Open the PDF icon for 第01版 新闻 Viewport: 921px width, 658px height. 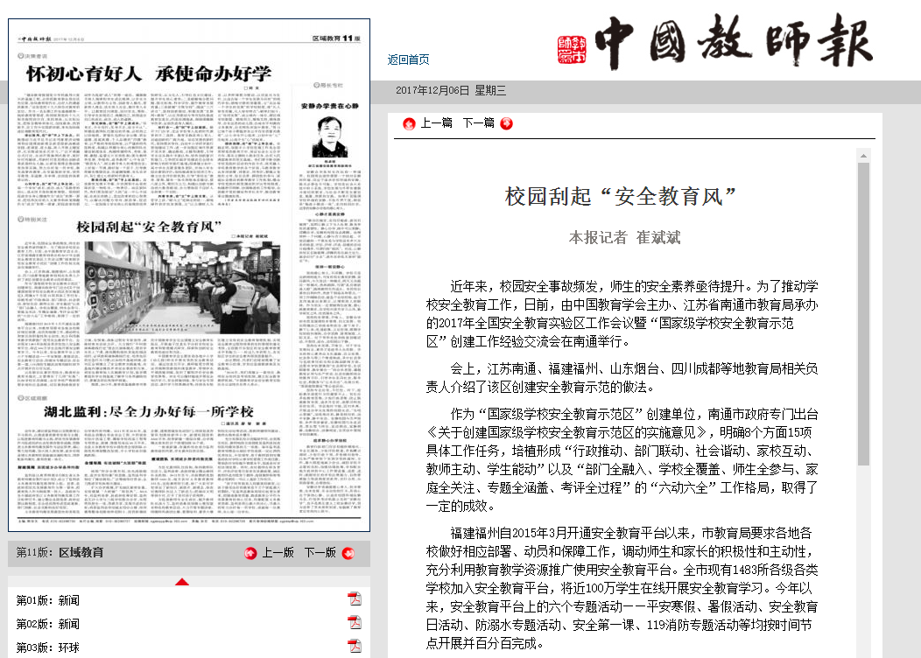click(355, 599)
